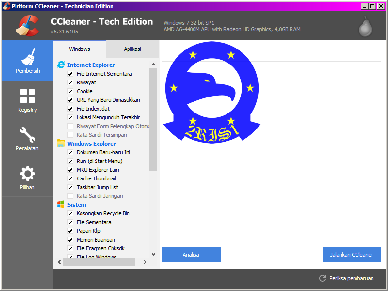Click the Internet Explorer section heading

pyautogui.click(x=91, y=65)
